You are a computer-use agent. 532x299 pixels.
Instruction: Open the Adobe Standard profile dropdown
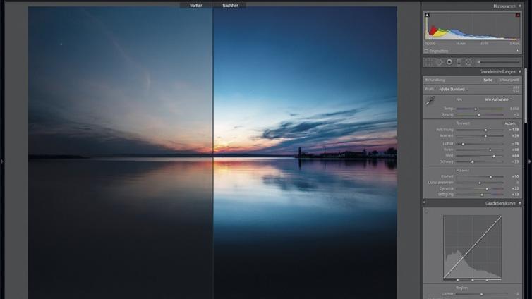click(452, 89)
